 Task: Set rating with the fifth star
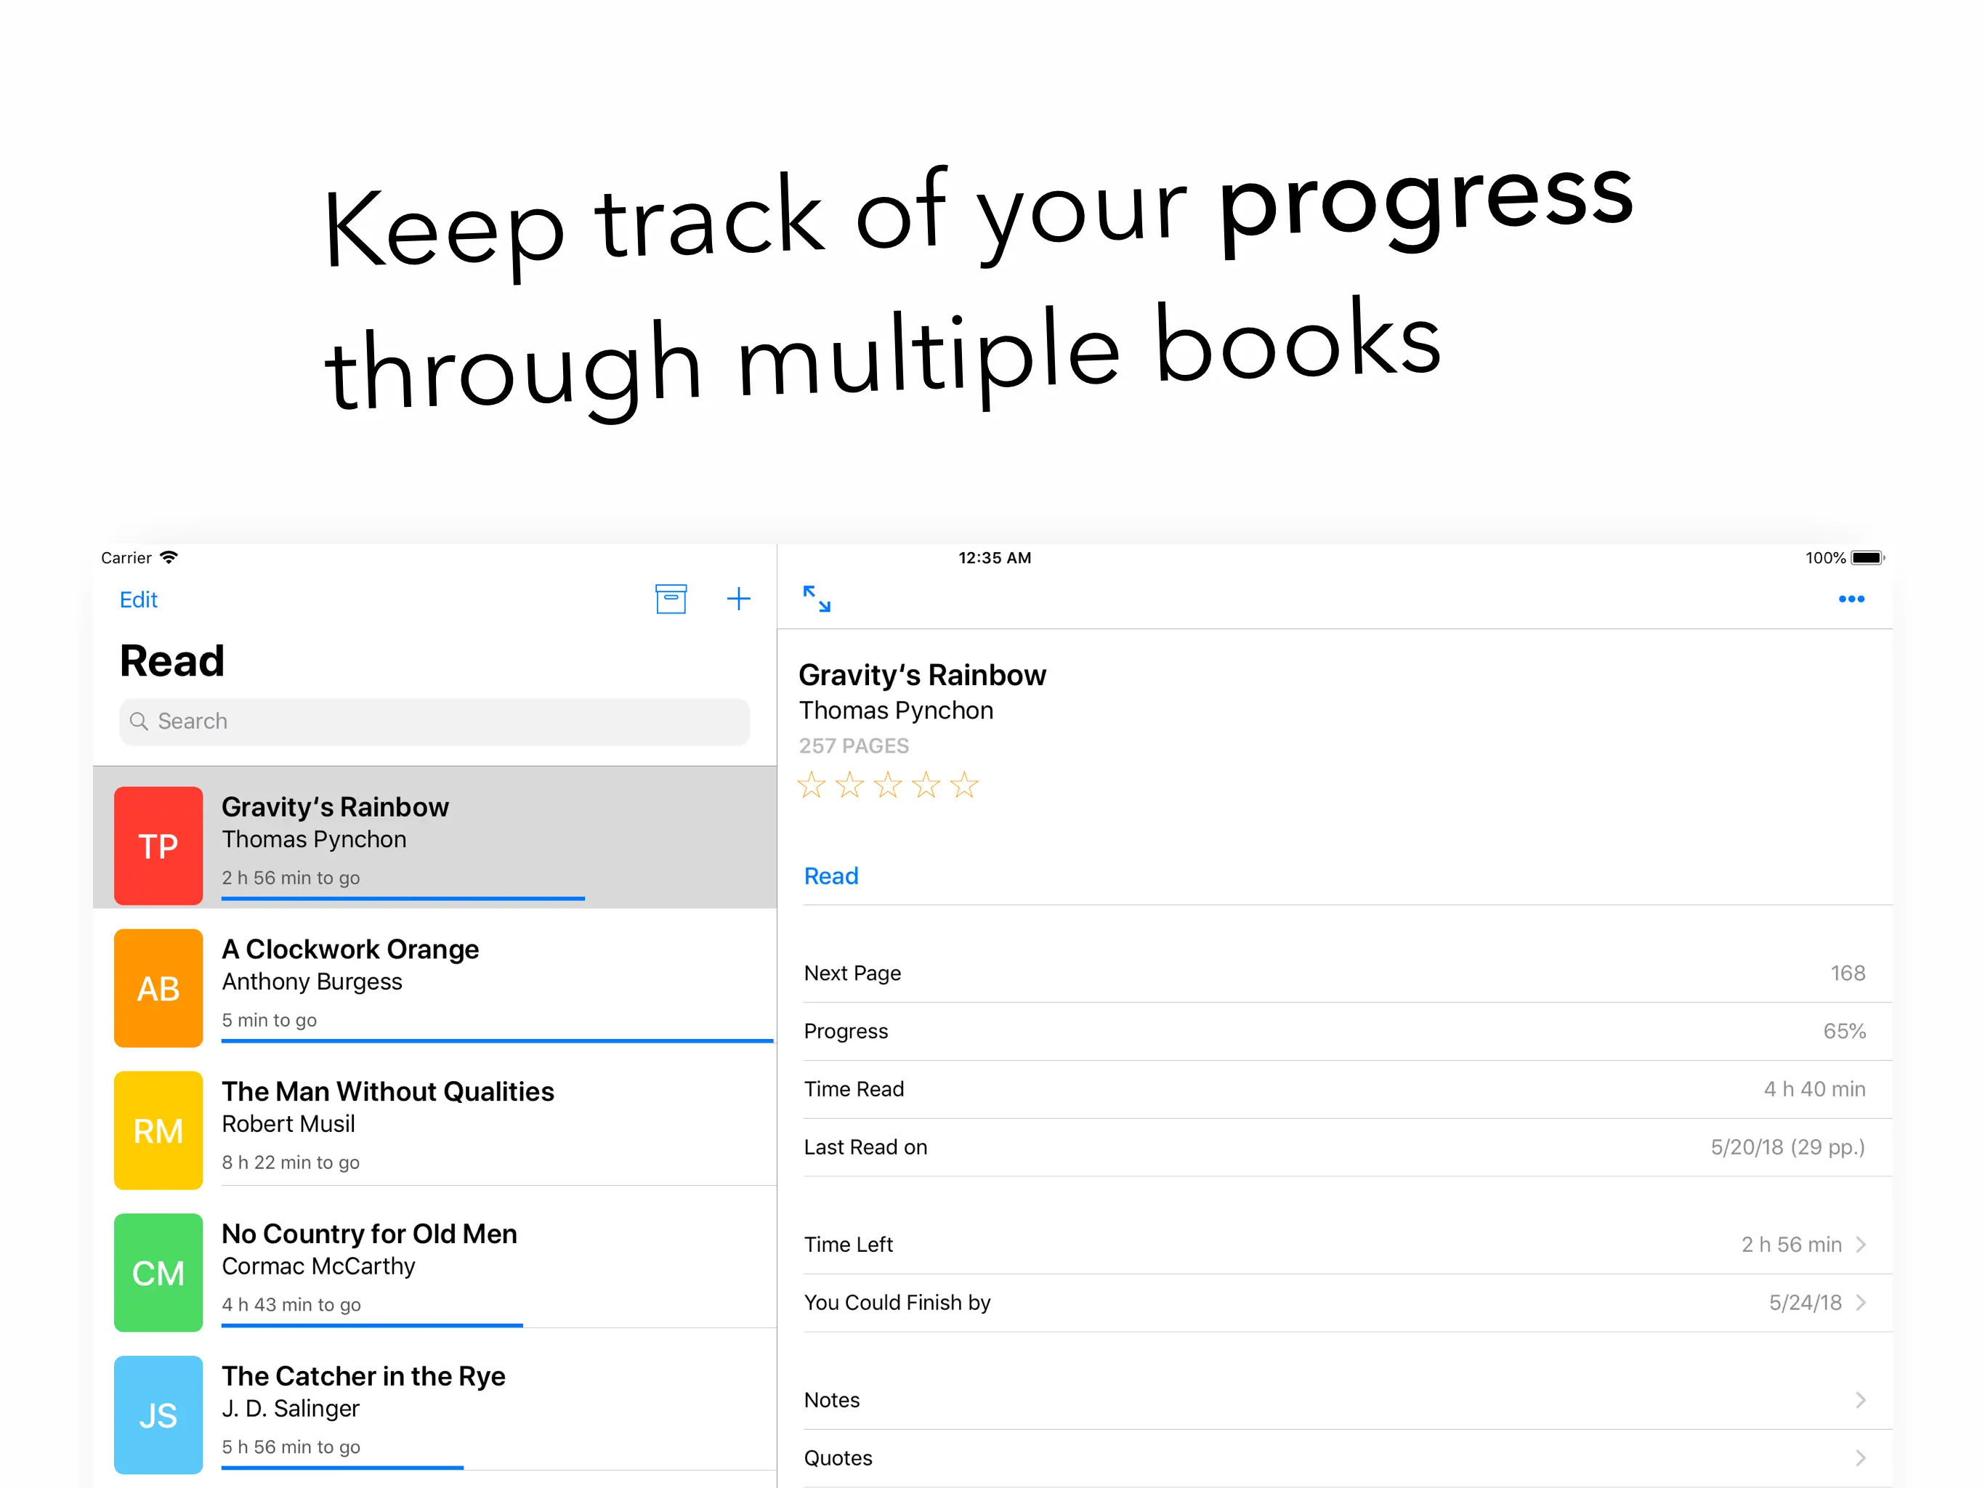click(963, 785)
